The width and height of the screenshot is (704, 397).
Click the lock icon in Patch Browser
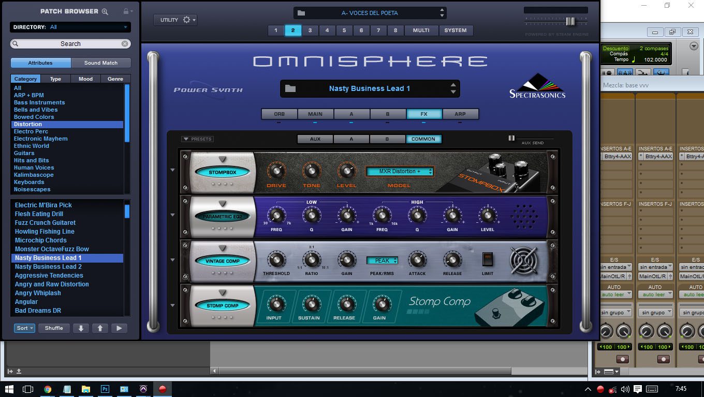pyautogui.click(x=126, y=11)
